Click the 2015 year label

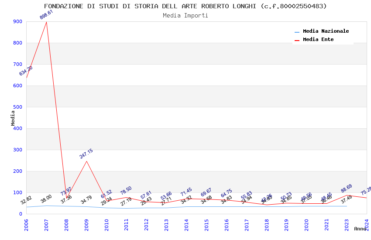pyautogui.click(x=206, y=225)
